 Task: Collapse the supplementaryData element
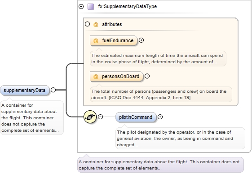point(53,90)
